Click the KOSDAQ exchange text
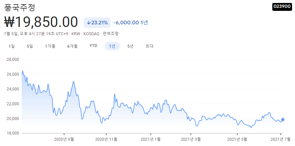 91,34
